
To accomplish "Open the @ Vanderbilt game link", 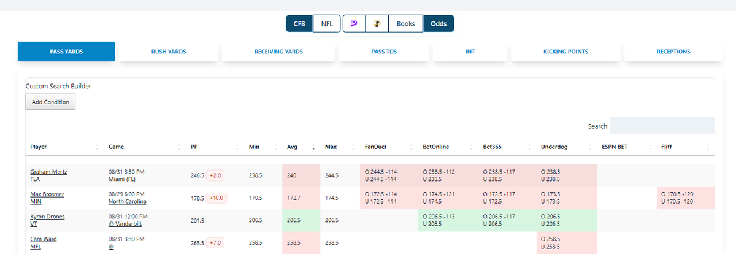I will (x=126, y=224).
